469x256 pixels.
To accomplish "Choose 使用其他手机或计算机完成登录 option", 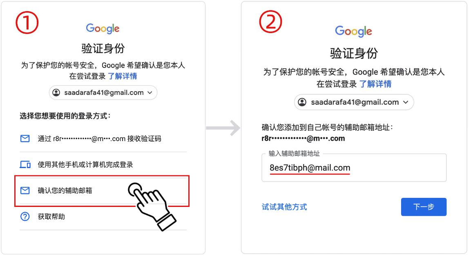I will tap(103, 164).
